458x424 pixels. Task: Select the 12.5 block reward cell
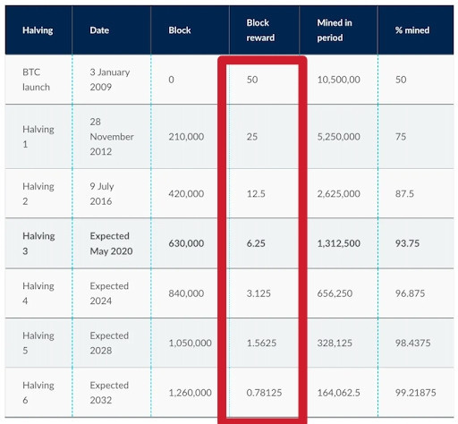pyautogui.click(x=256, y=194)
